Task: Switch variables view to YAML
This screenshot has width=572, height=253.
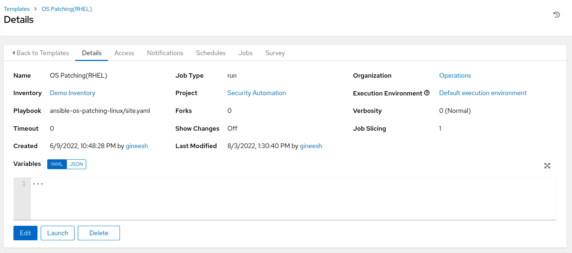Action: pos(57,164)
